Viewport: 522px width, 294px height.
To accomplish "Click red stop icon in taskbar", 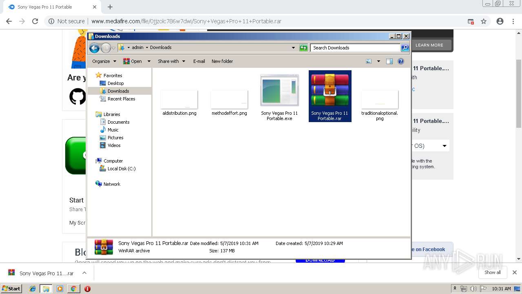I will [87, 289].
